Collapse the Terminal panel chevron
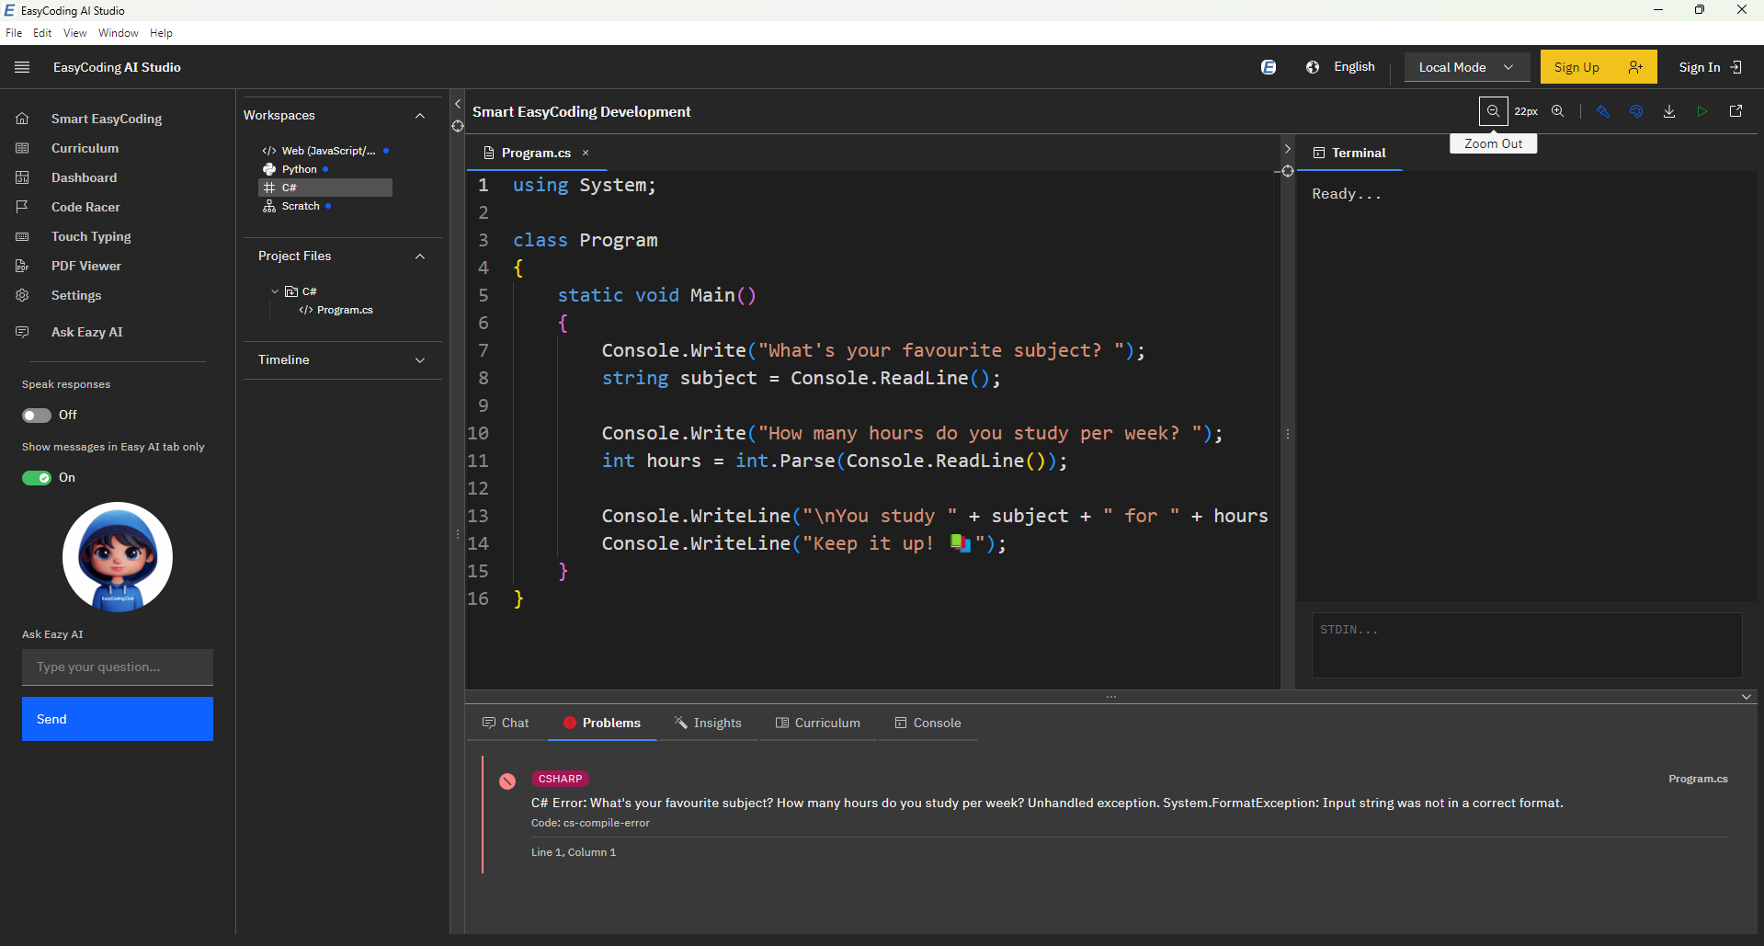Viewport: 1764px width, 946px height. click(x=1287, y=149)
